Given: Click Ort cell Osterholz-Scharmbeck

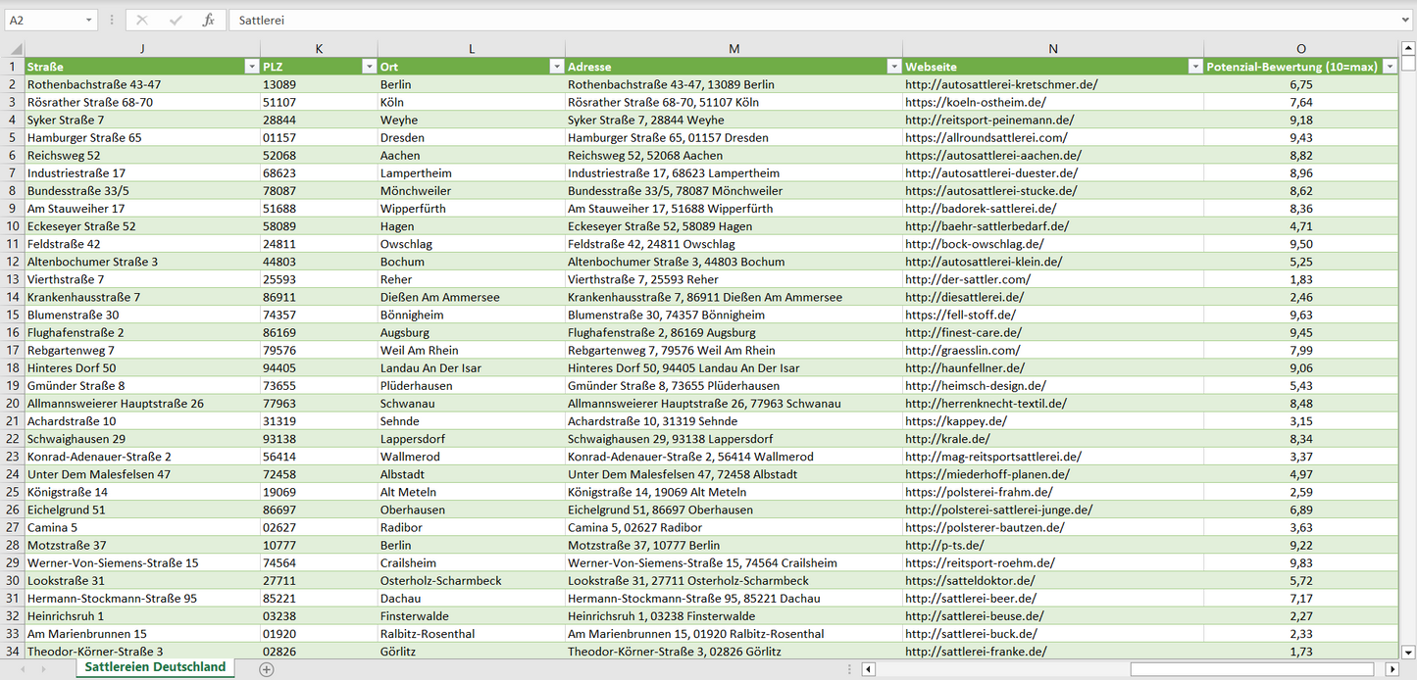Looking at the screenshot, I should coord(472,580).
